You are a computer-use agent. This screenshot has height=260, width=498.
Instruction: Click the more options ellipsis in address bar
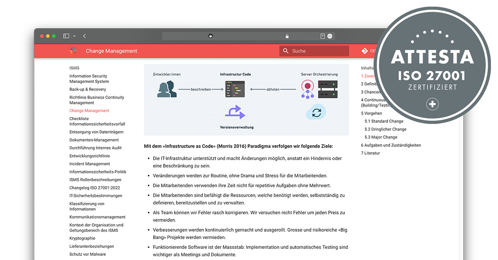click(330, 36)
